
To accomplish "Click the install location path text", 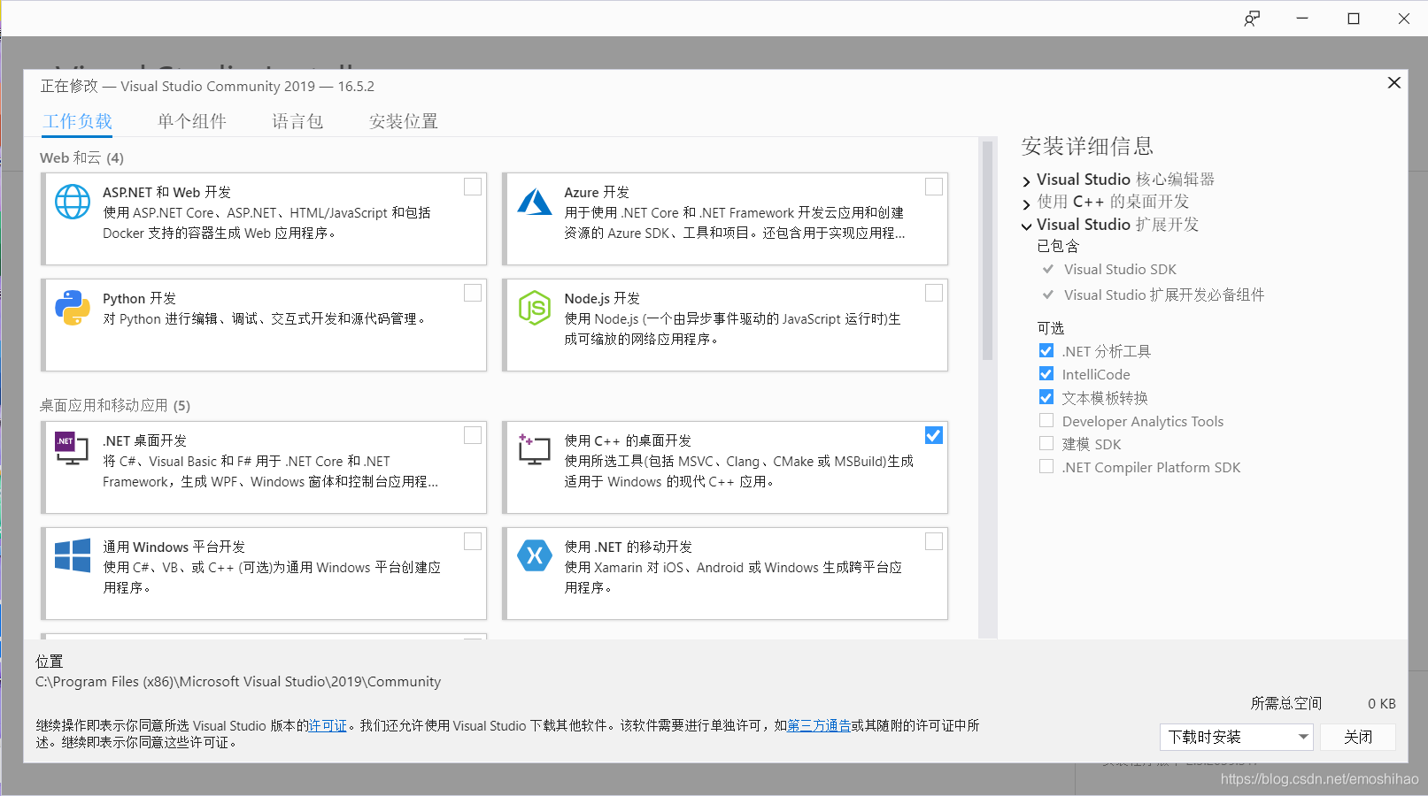I will click(238, 681).
